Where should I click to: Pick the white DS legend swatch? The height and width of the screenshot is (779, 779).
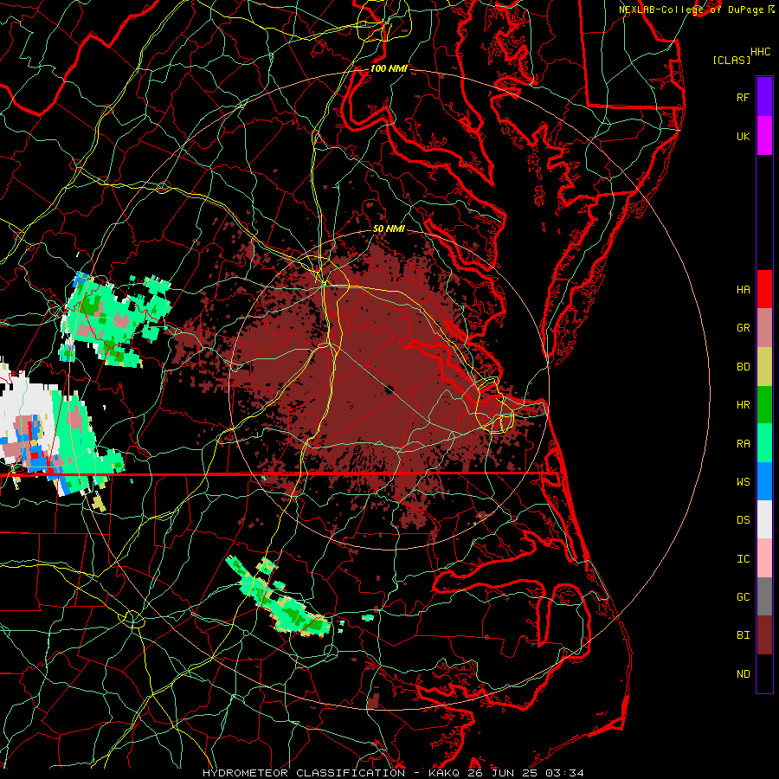click(764, 519)
